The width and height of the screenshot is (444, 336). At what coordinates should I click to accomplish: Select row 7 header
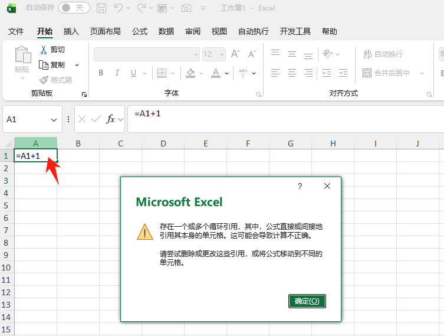(x=7, y=230)
